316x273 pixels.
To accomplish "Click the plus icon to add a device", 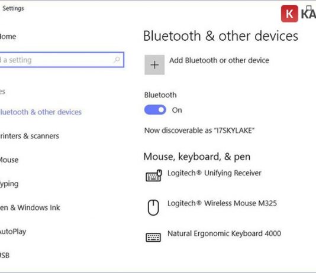I will 154,65.
